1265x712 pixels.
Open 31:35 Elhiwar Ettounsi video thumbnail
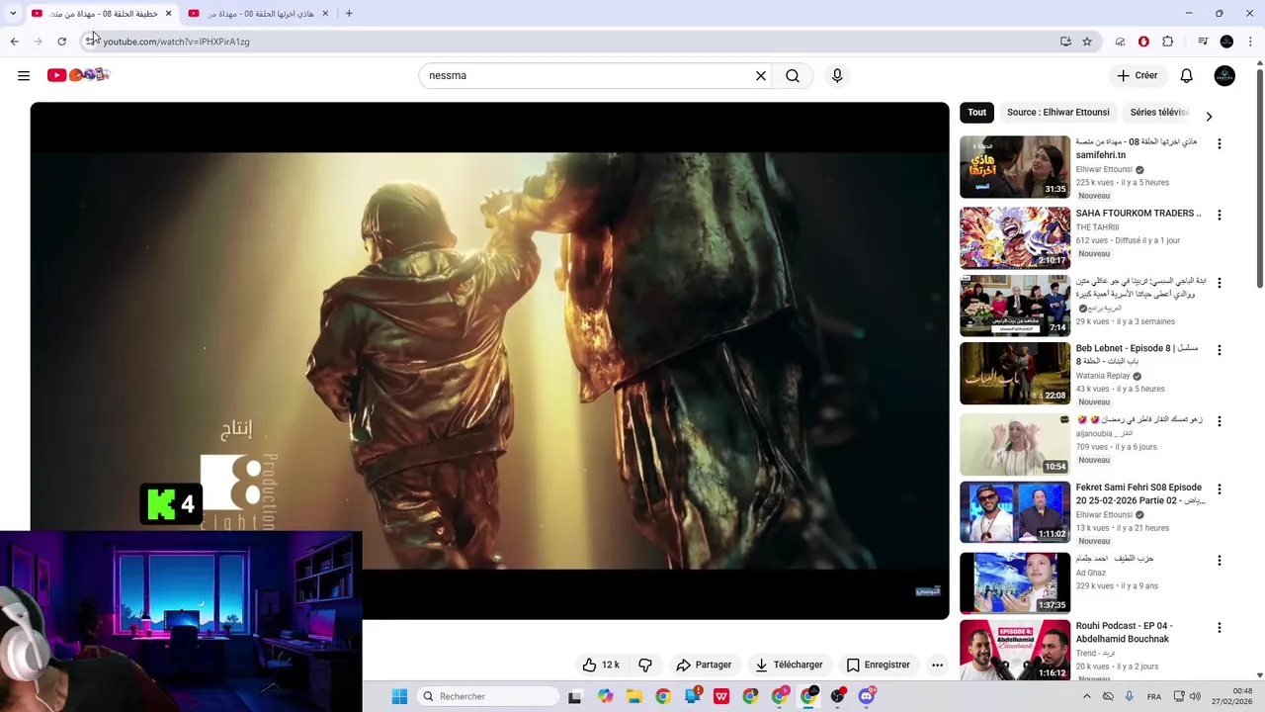click(x=1015, y=167)
